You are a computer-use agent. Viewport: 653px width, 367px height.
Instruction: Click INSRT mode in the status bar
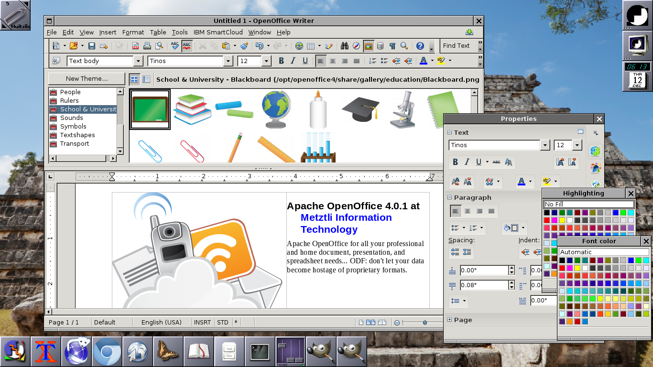pyautogui.click(x=202, y=322)
